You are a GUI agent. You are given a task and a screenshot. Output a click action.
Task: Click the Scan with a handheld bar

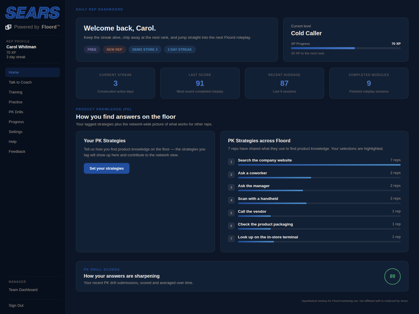[319, 203]
